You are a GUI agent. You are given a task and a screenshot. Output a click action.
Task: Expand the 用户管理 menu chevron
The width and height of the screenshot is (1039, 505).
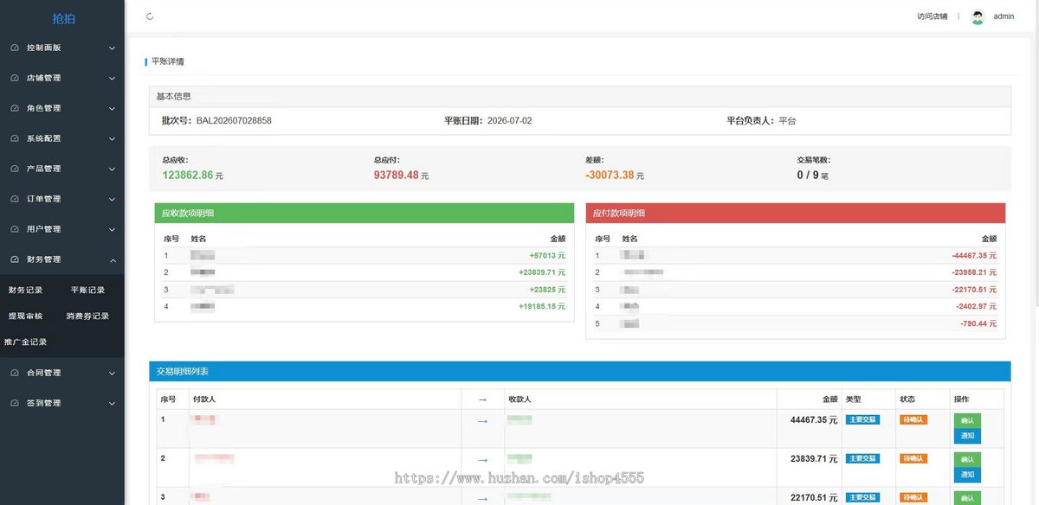pyautogui.click(x=112, y=230)
